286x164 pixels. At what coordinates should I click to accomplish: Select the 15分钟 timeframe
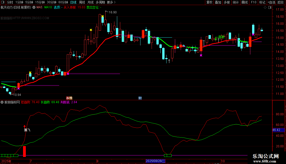click(x=40, y=2)
